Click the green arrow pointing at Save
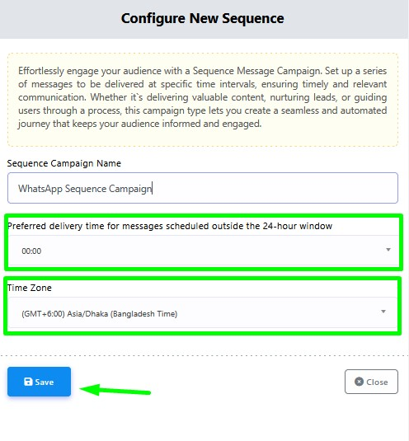409x441 pixels. 115,390
